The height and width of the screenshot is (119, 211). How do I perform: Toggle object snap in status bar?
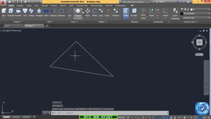160,117
